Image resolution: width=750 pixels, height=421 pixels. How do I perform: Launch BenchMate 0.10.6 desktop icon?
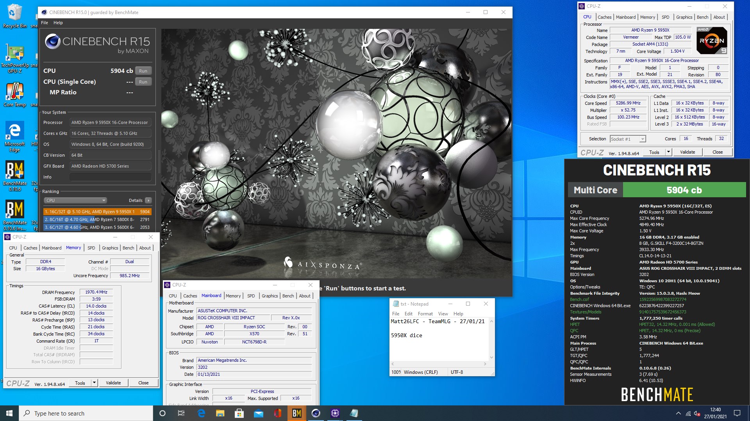[15, 176]
